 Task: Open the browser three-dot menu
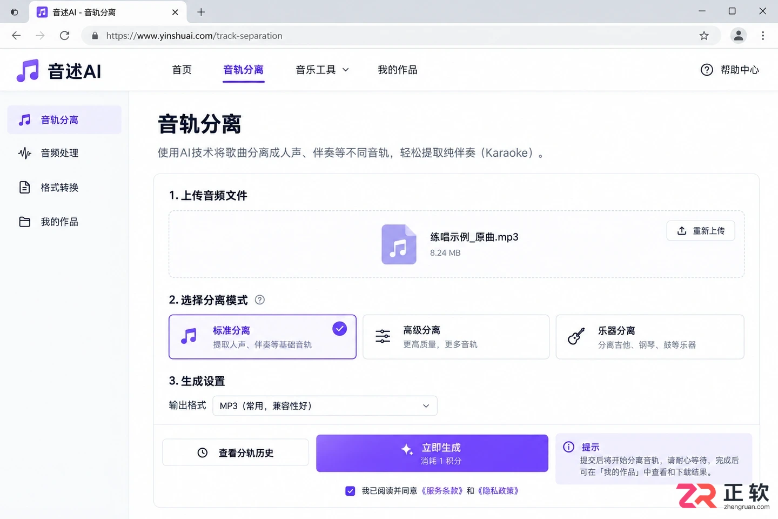pos(763,36)
